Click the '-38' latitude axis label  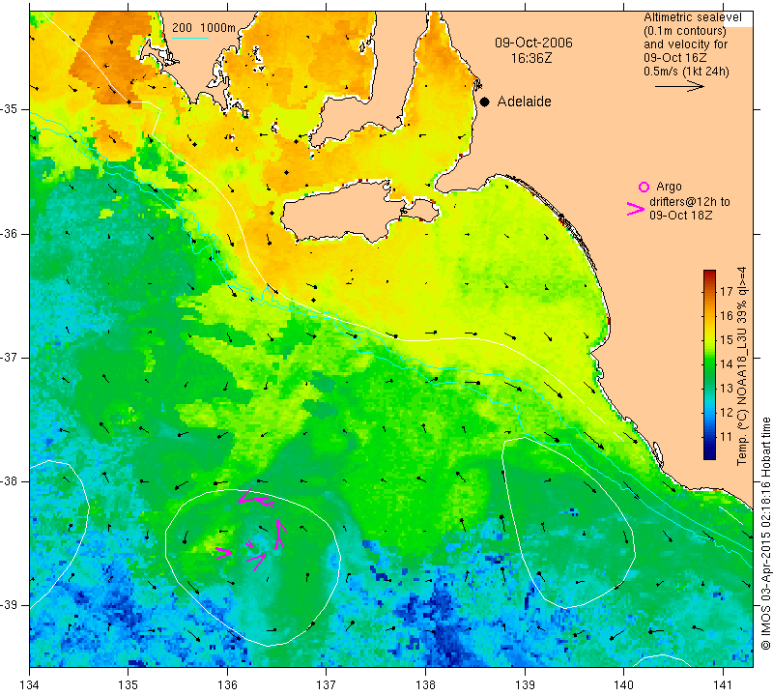tap(10, 480)
